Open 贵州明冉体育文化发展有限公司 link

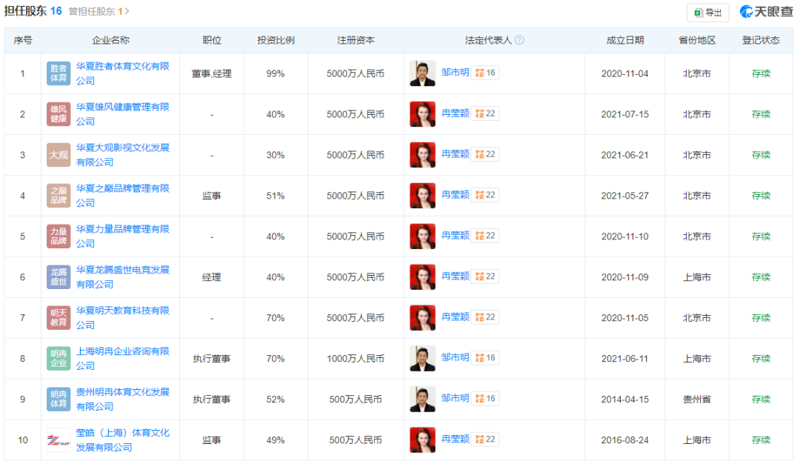[122, 400]
